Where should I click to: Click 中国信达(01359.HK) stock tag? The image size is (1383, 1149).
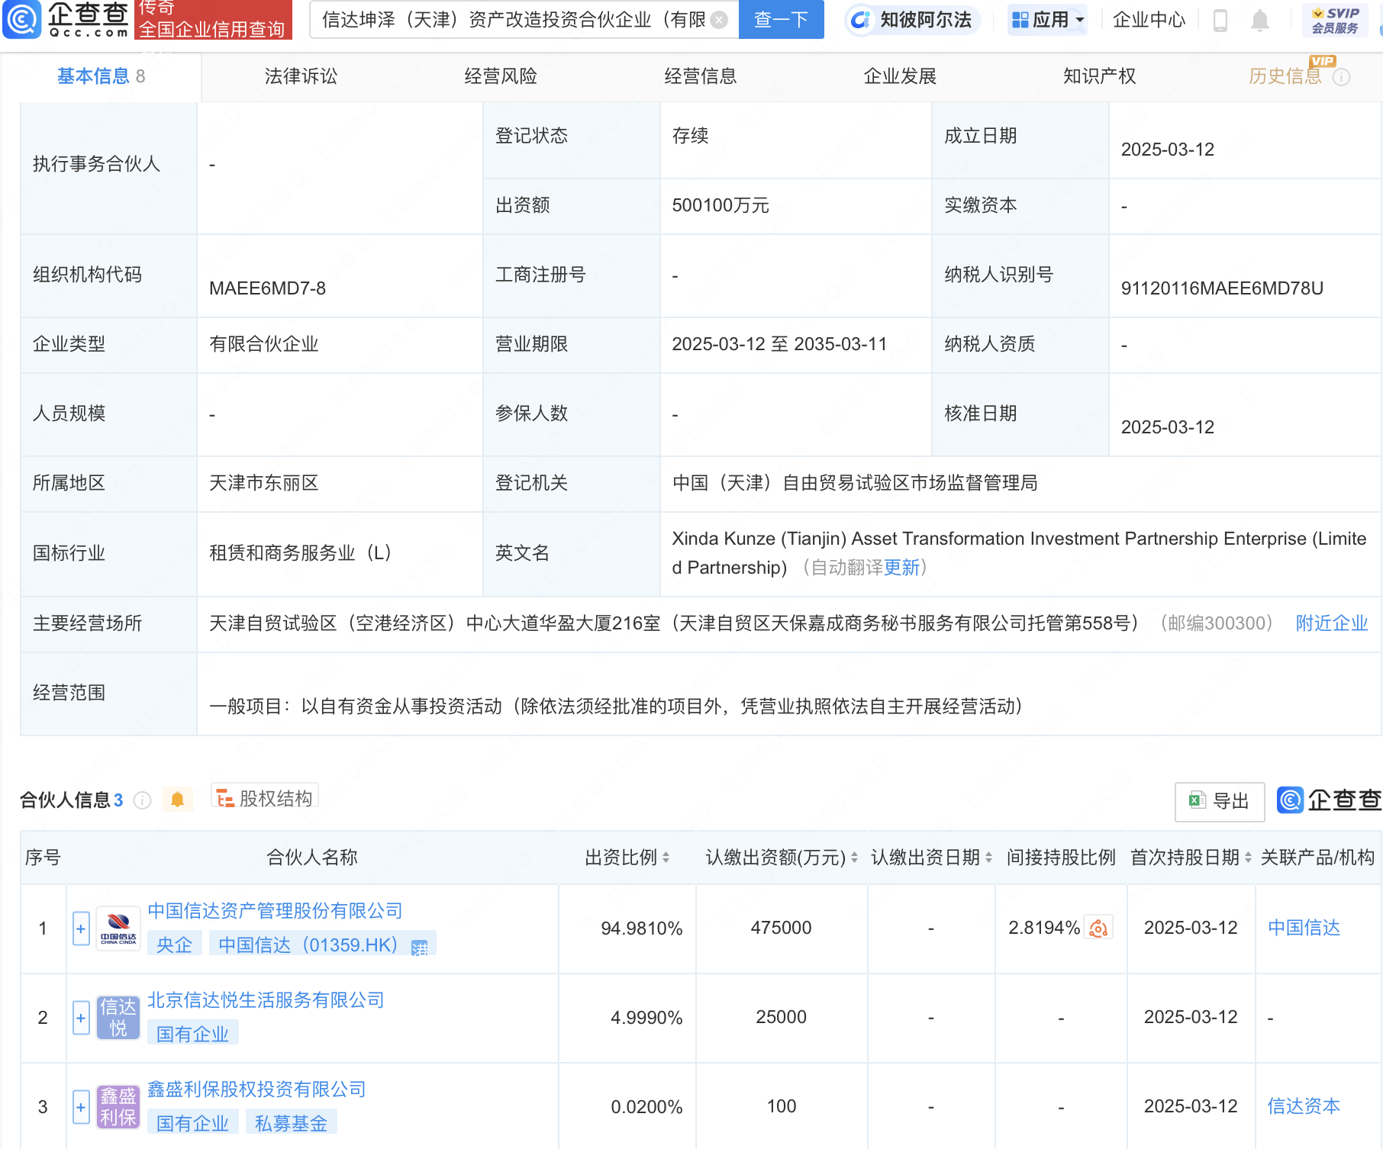point(323,945)
